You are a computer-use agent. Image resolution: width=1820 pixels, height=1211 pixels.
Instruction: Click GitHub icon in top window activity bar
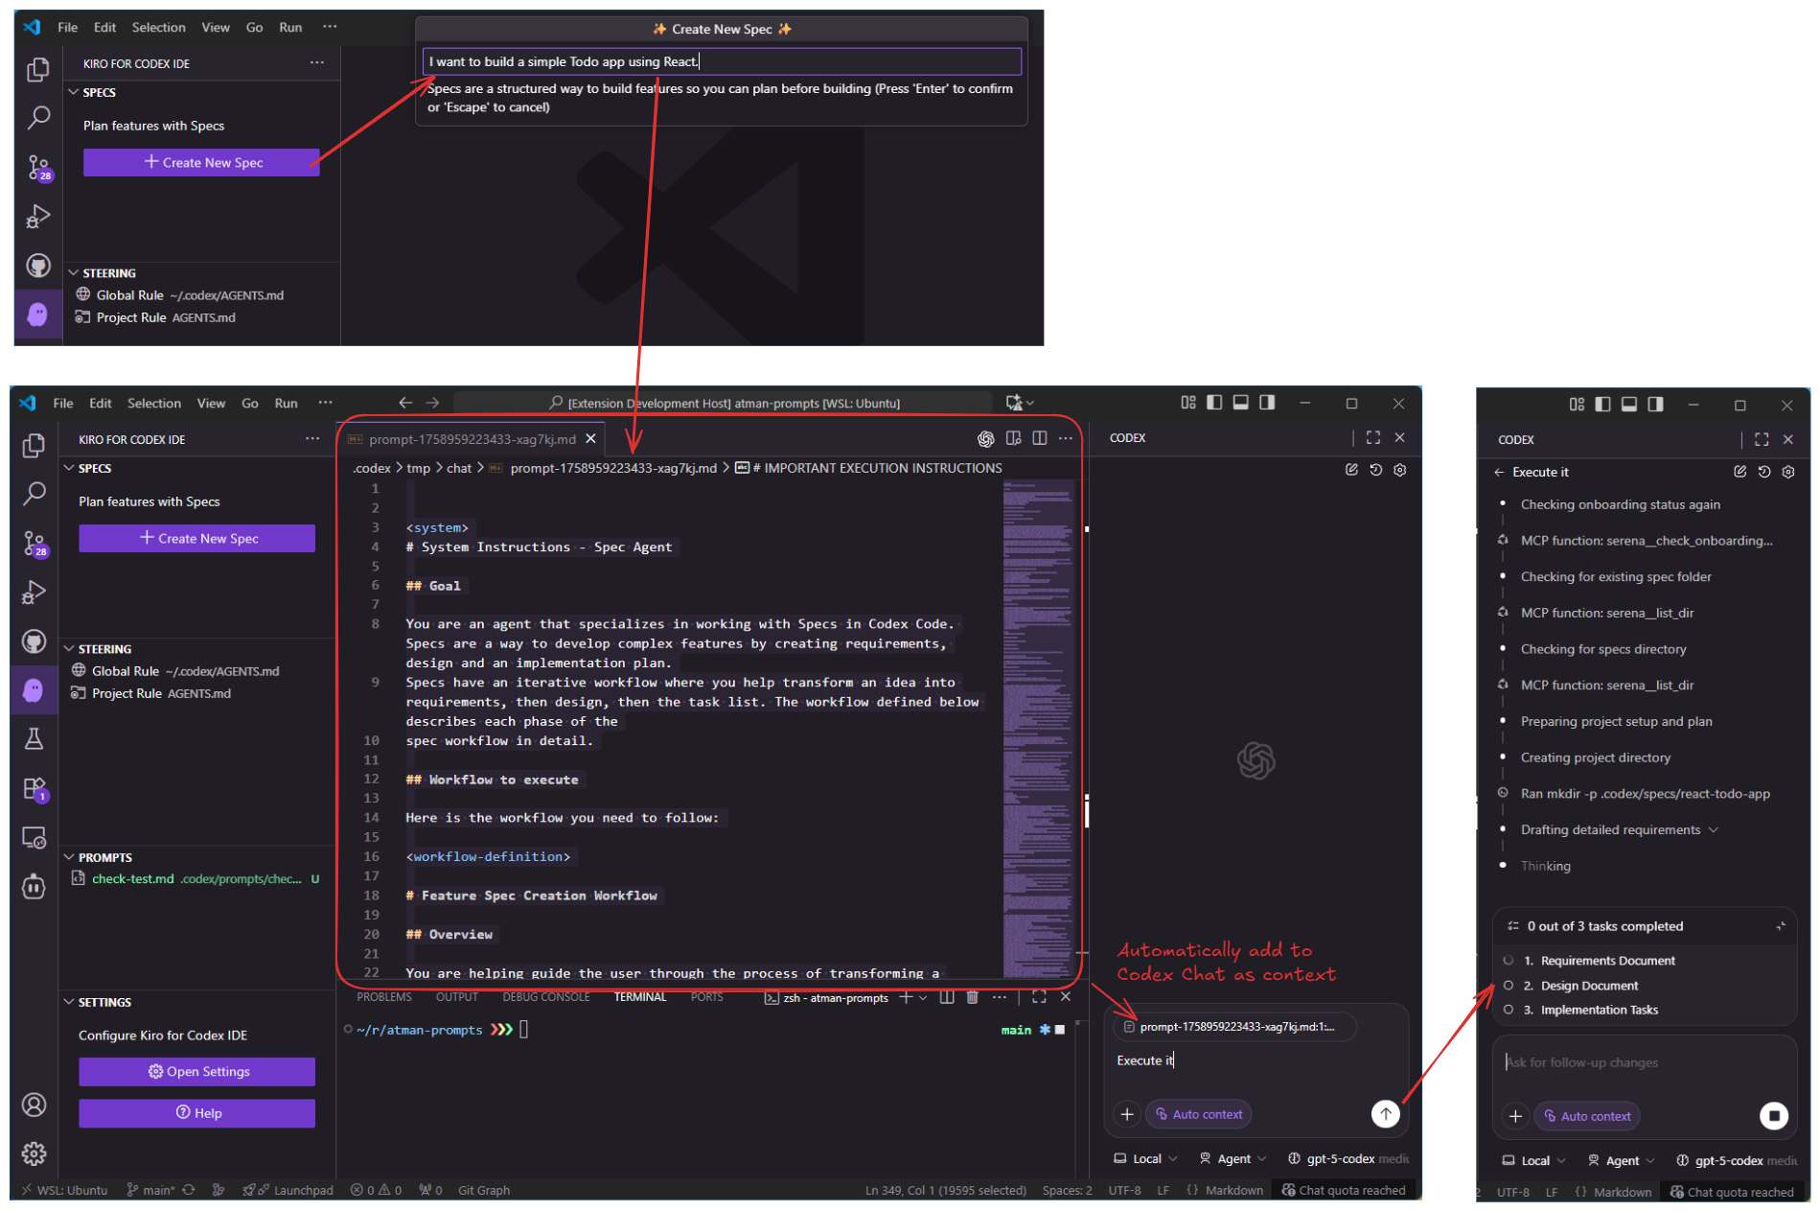click(x=38, y=266)
